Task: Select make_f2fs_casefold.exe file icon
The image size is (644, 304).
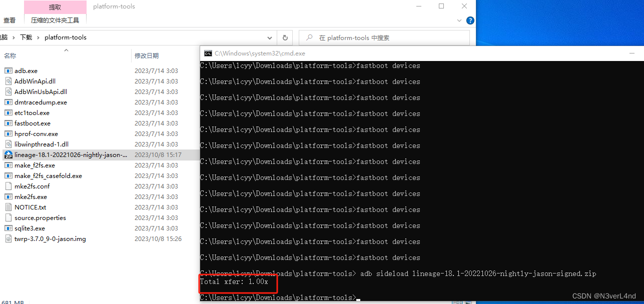Action: [x=8, y=176]
